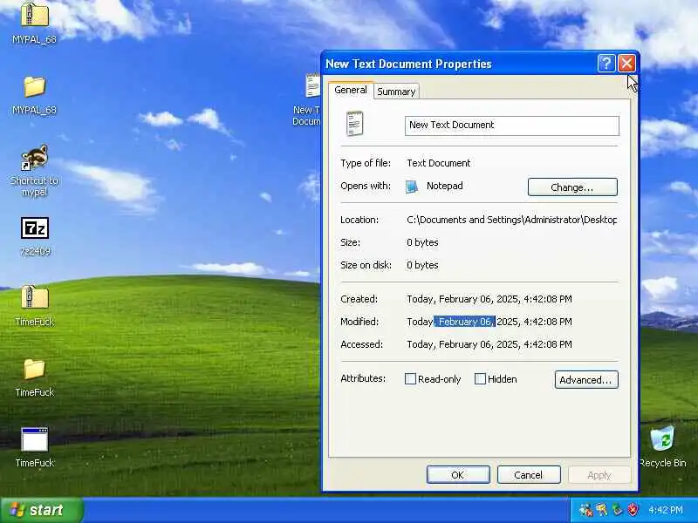Click the red Security Center shield icon

point(633,510)
